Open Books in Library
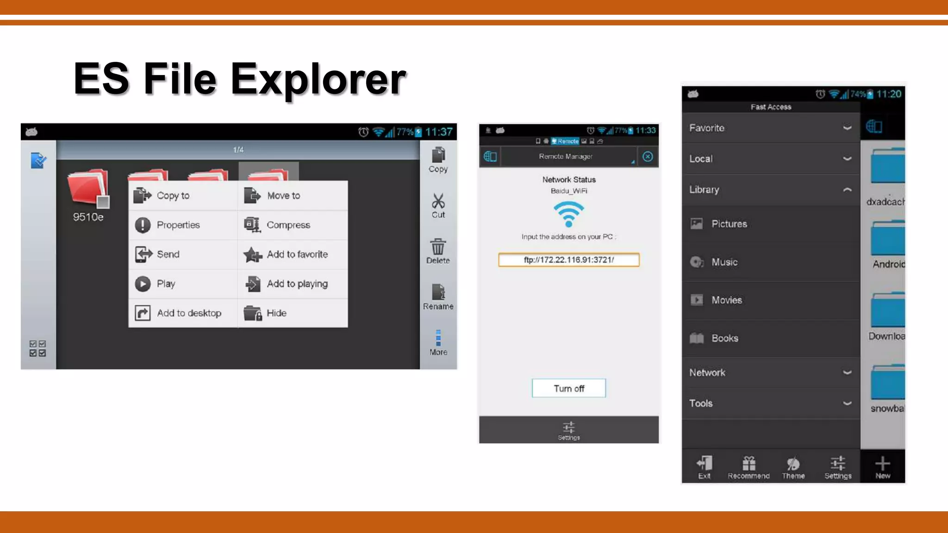Screen dimensions: 948x533 tap(771, 338)
